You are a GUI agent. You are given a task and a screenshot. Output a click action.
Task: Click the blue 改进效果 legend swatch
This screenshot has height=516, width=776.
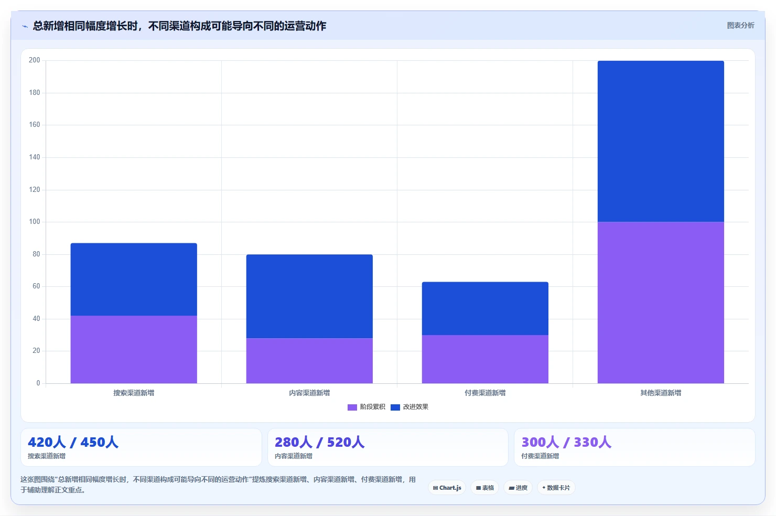click(x=395, y=407)
